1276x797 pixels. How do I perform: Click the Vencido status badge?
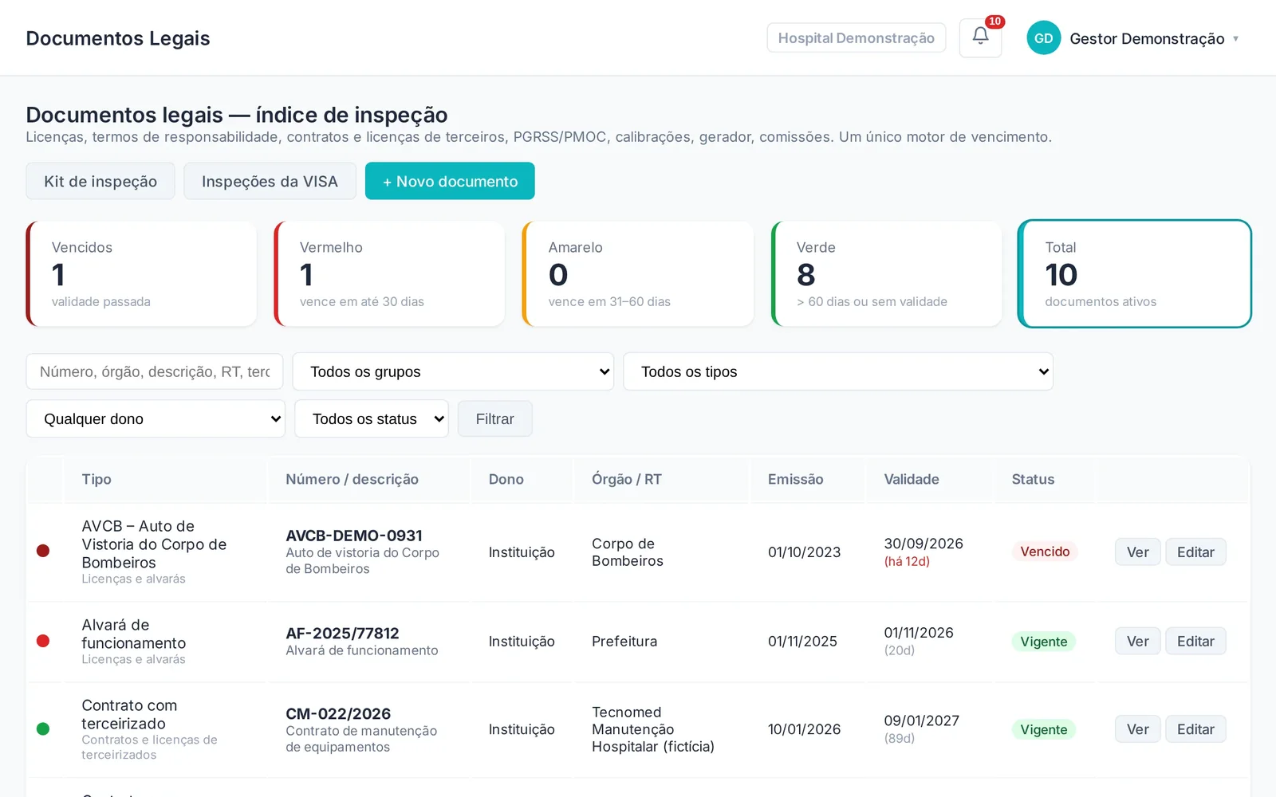[1045, 552]
